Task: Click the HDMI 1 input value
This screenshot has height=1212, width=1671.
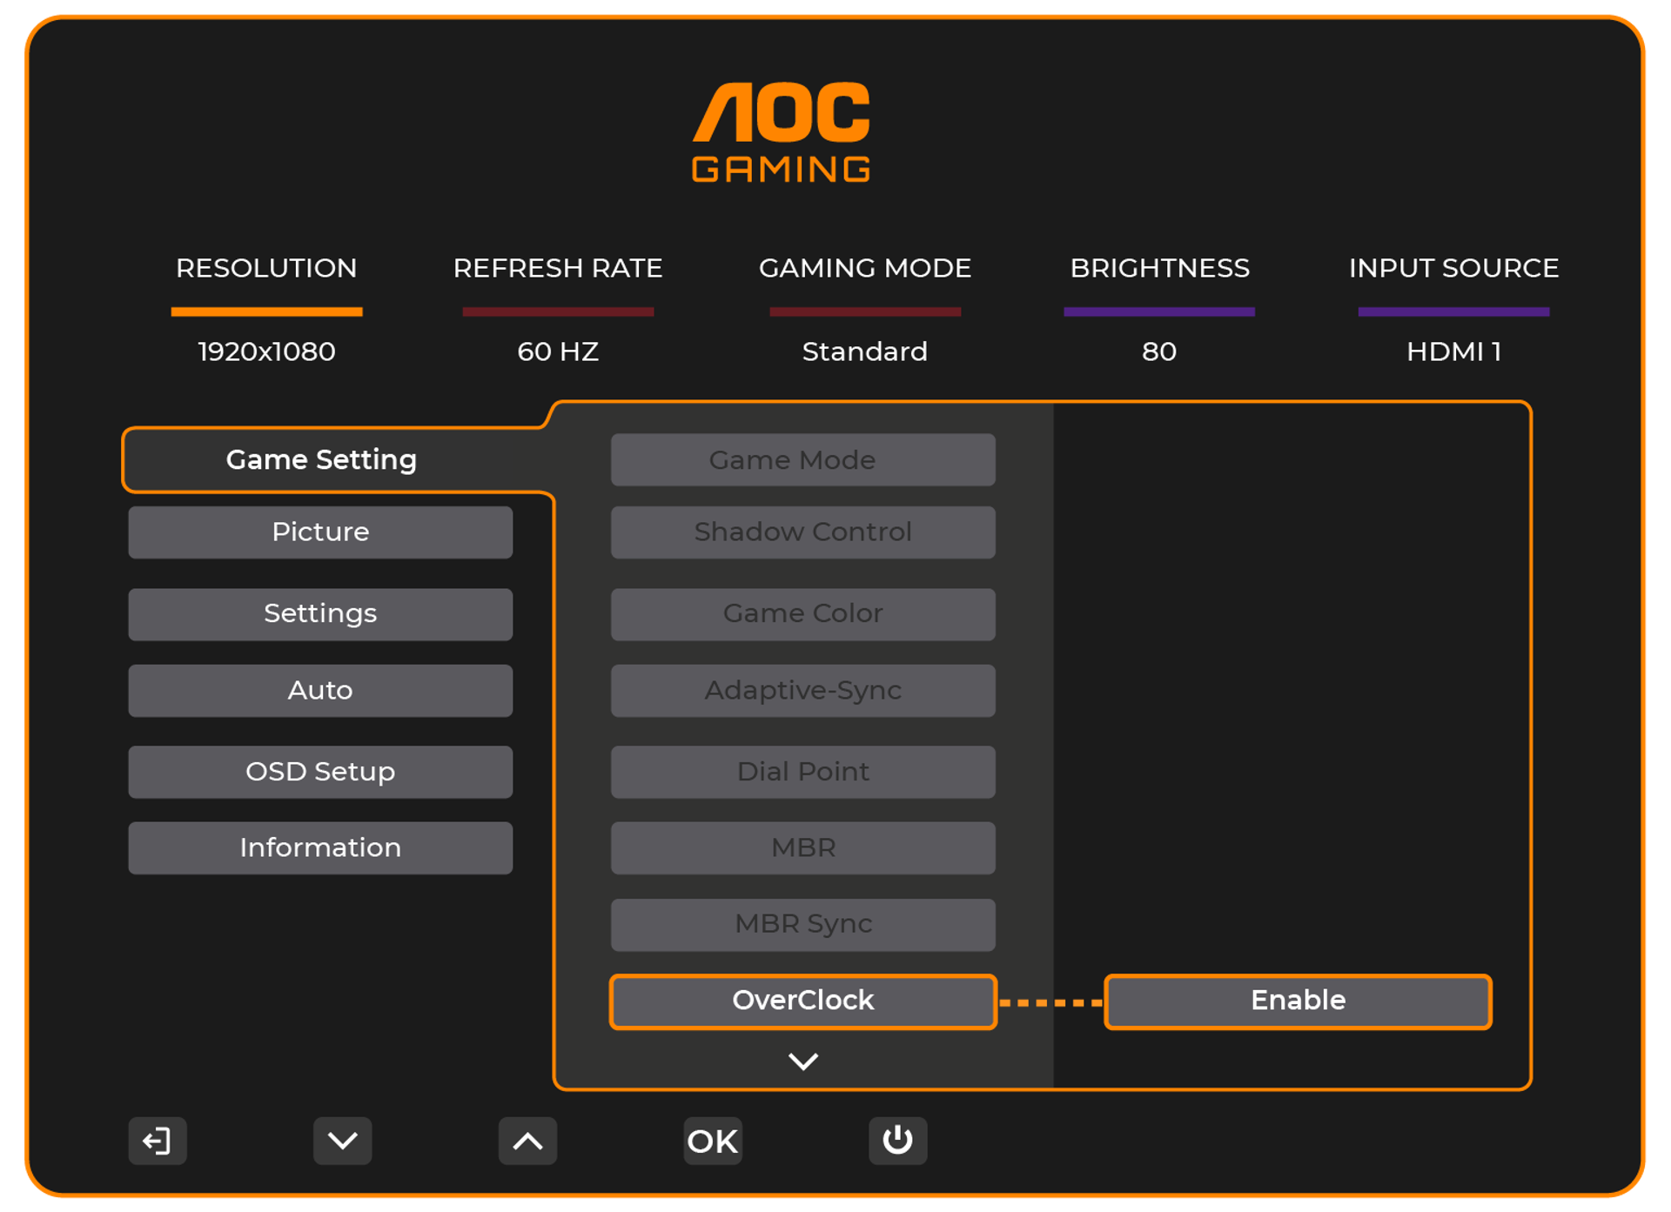Action: [x=1453, y=352]
